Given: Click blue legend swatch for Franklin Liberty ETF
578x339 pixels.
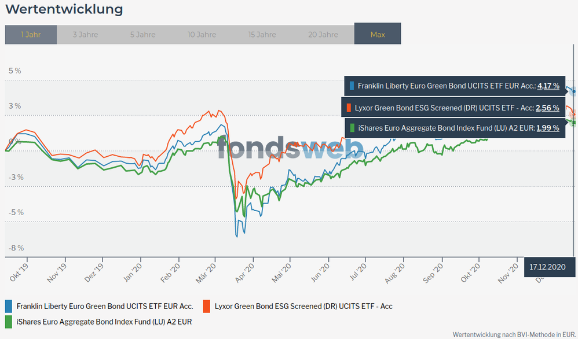Looking at the screenshot, I should pos(9,306).
